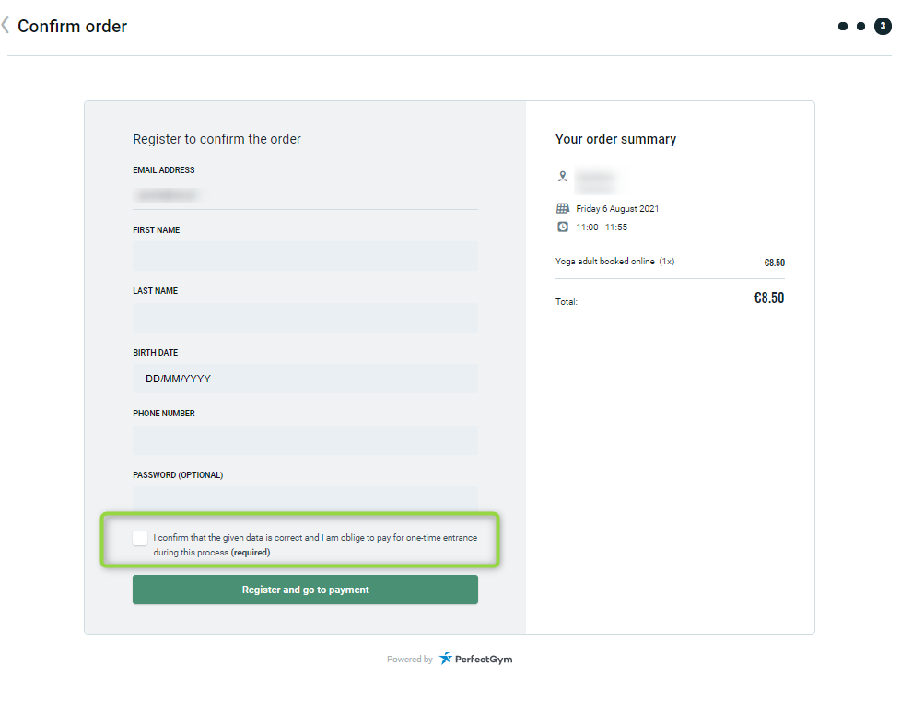Click the step 3 indicator circle

point(883,27)
